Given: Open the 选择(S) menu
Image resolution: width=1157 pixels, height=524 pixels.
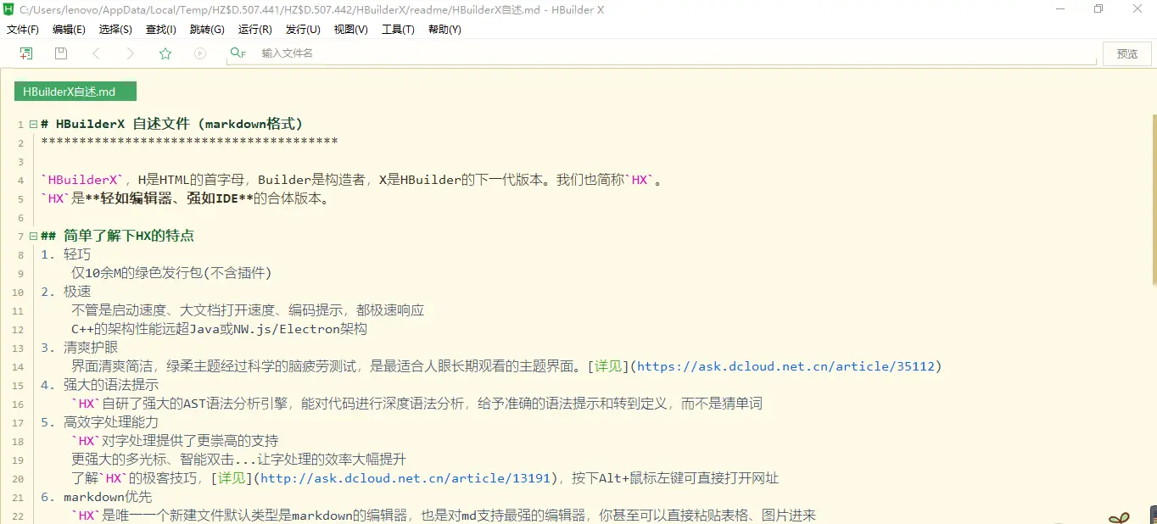Looking at the screenshot, I should tap(115, 29).
